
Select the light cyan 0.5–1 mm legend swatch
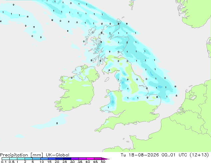coord(13,159)
